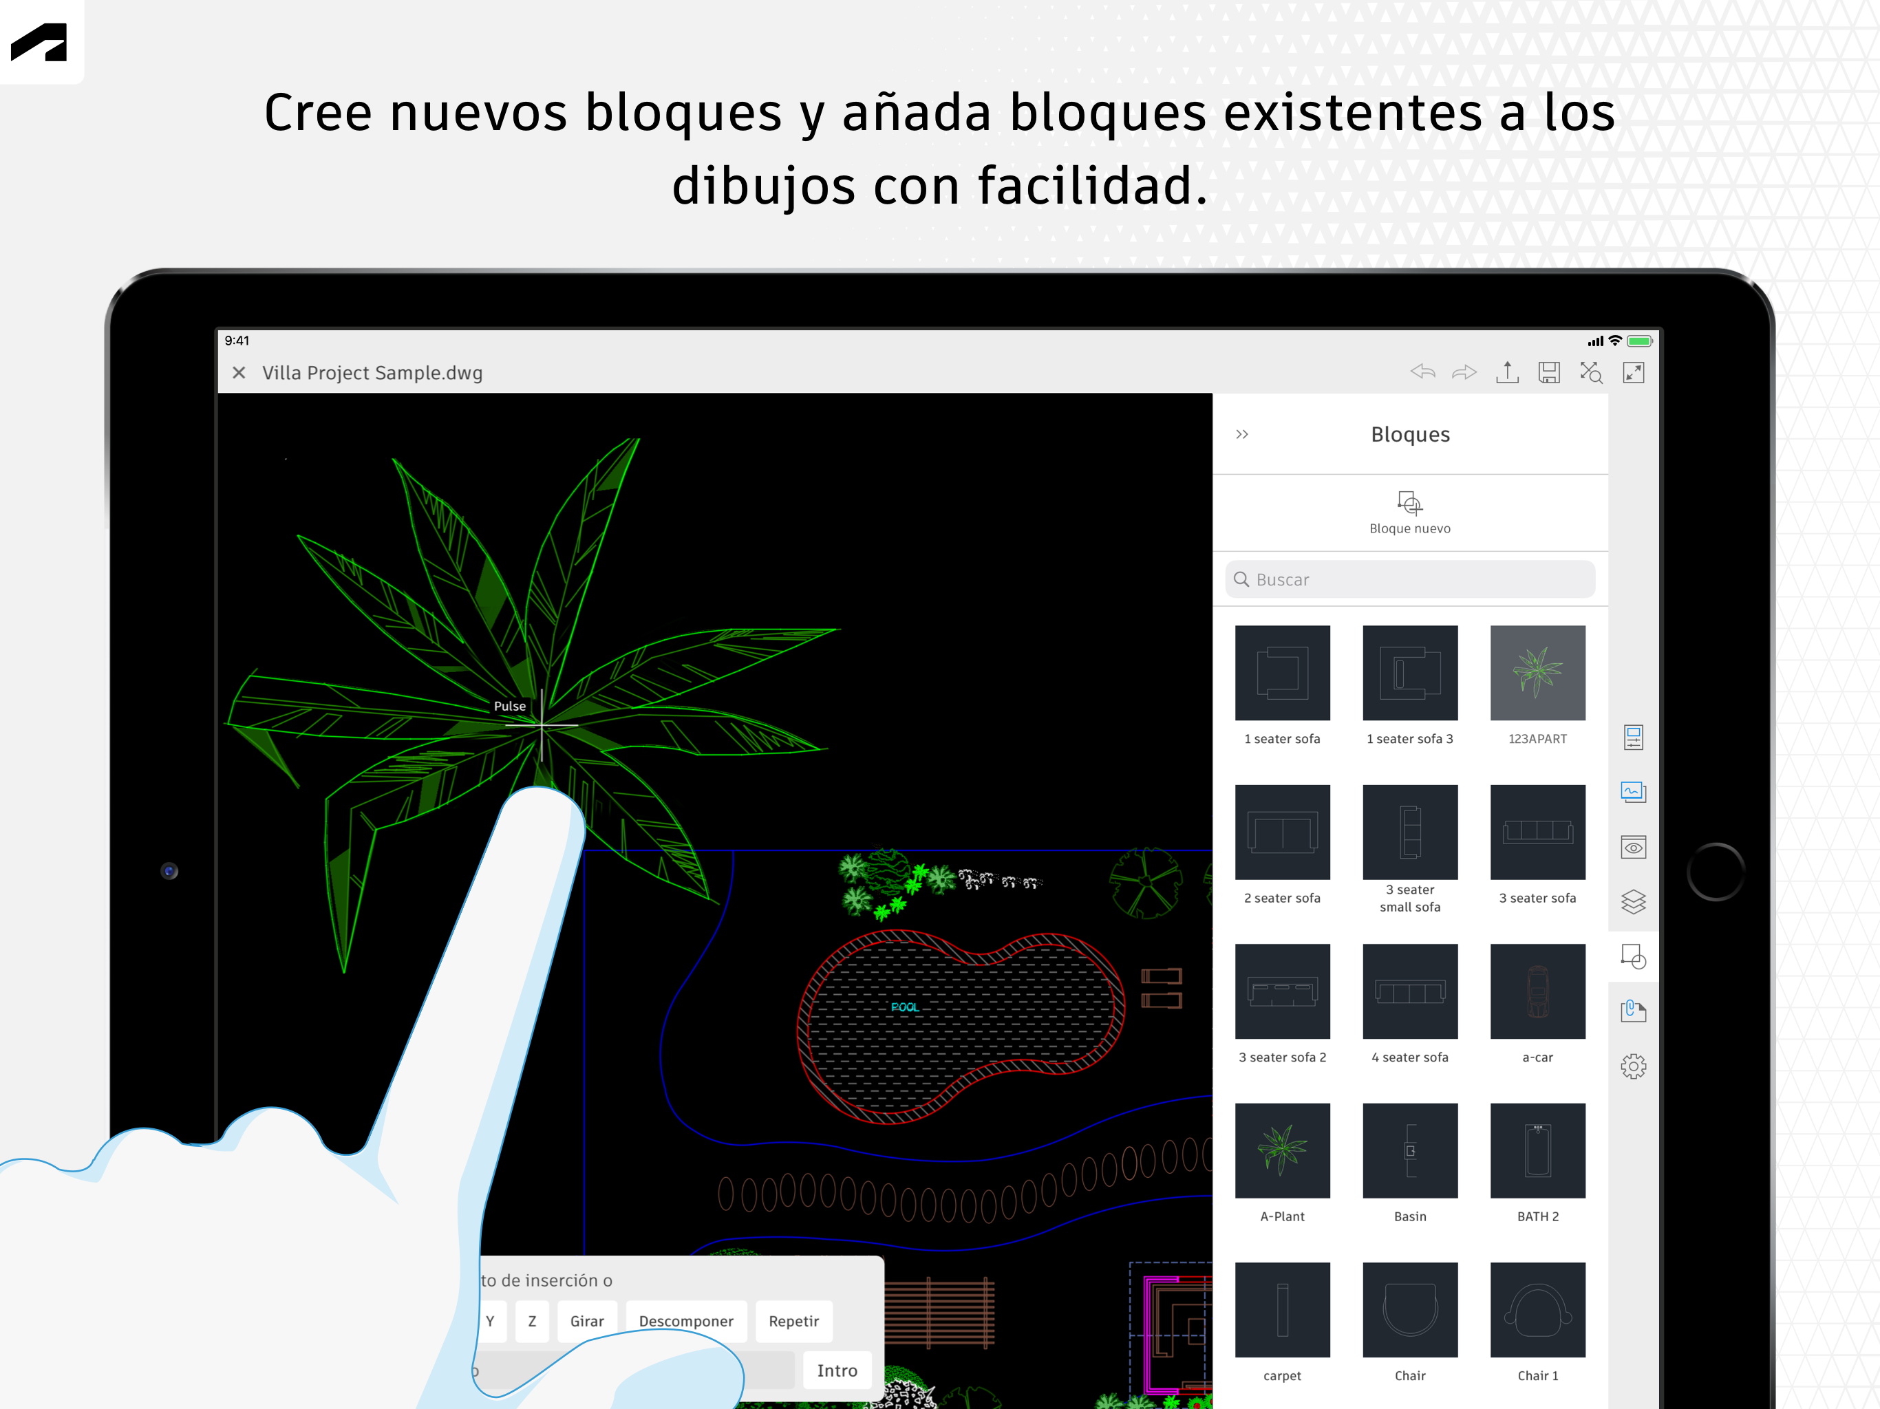Viewport: 1880px width, 1409px height.
Task: Choose the 4 seater sofa block
Action: click(1409, 991)
